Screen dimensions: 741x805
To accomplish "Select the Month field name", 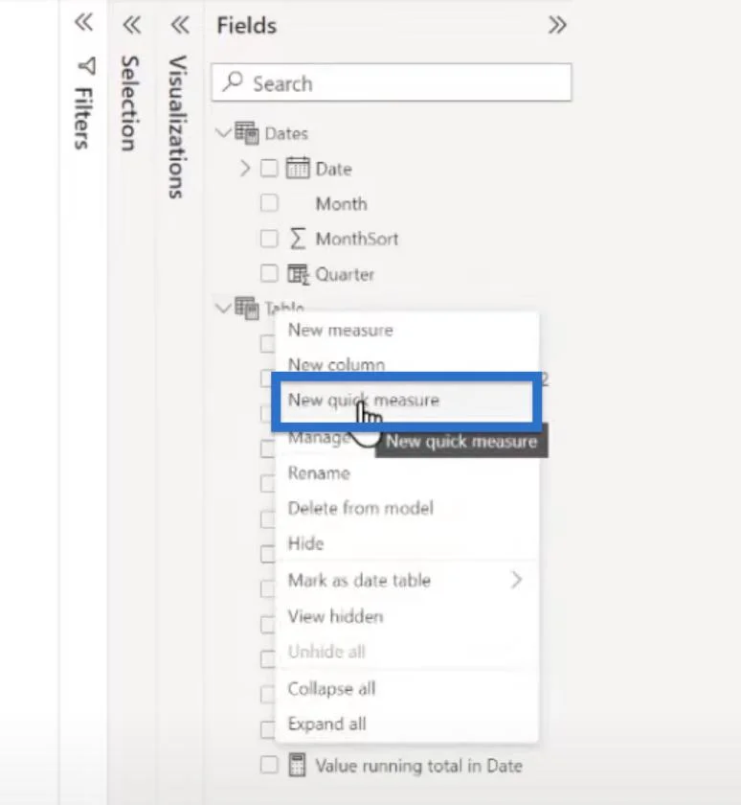I will [x=342, y=204].
